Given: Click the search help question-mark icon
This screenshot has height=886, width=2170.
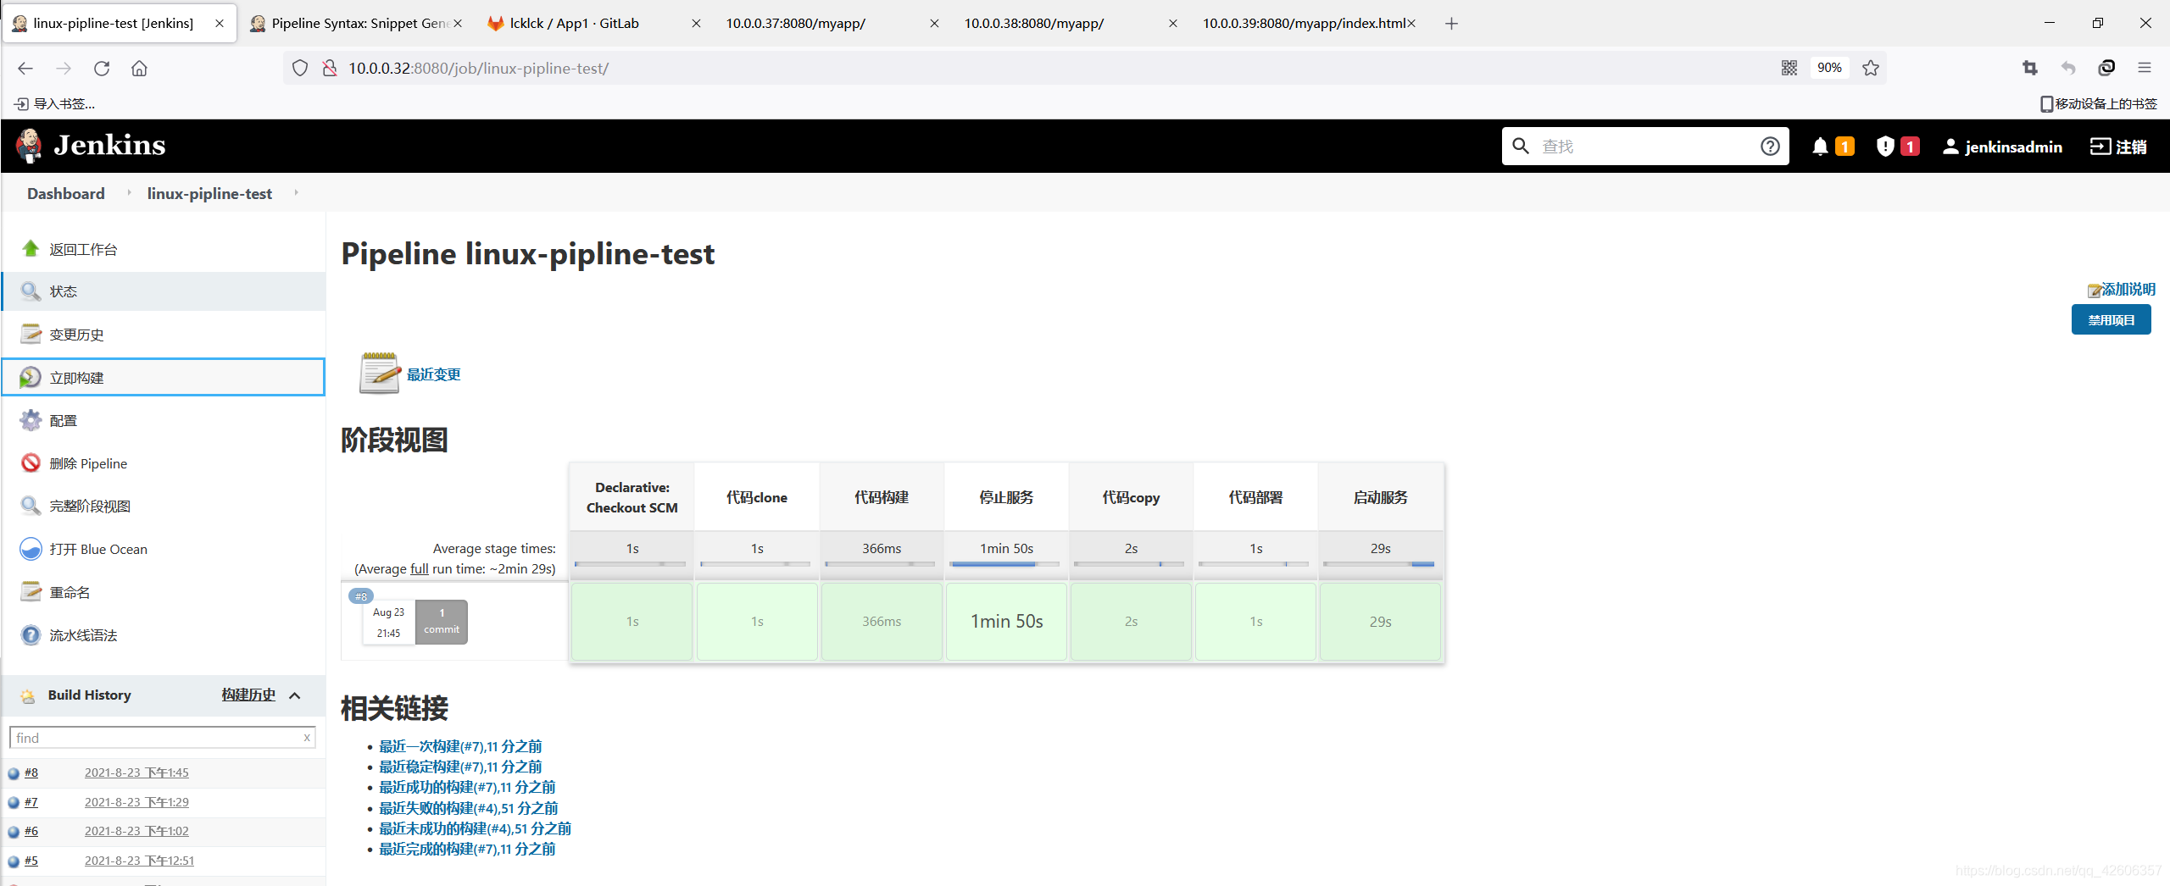Looking at the screenshot, I should point(1770,147).
